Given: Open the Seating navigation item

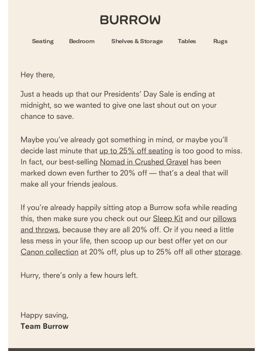Looking at the screenshot, I should pos(43,41).
